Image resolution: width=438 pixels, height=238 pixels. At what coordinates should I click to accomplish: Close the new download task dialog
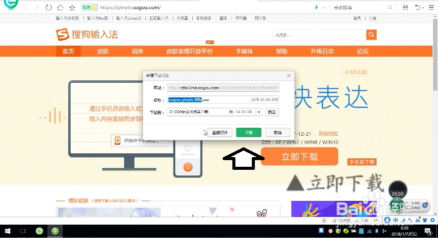coord(289,75)
